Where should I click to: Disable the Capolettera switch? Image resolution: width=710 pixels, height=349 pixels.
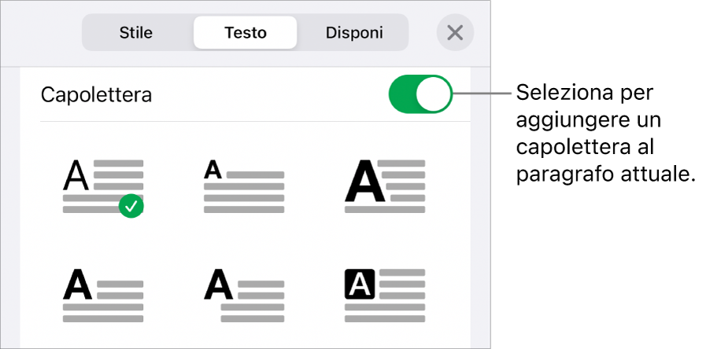(x=420, y=95)
